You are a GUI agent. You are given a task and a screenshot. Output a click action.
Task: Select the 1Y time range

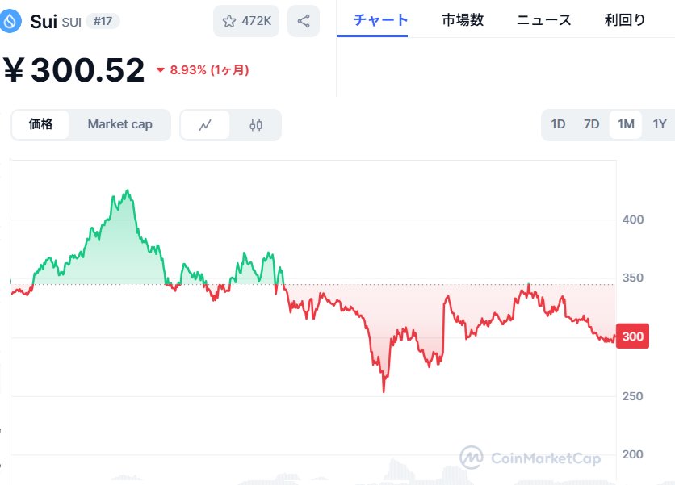pos(660,124)
